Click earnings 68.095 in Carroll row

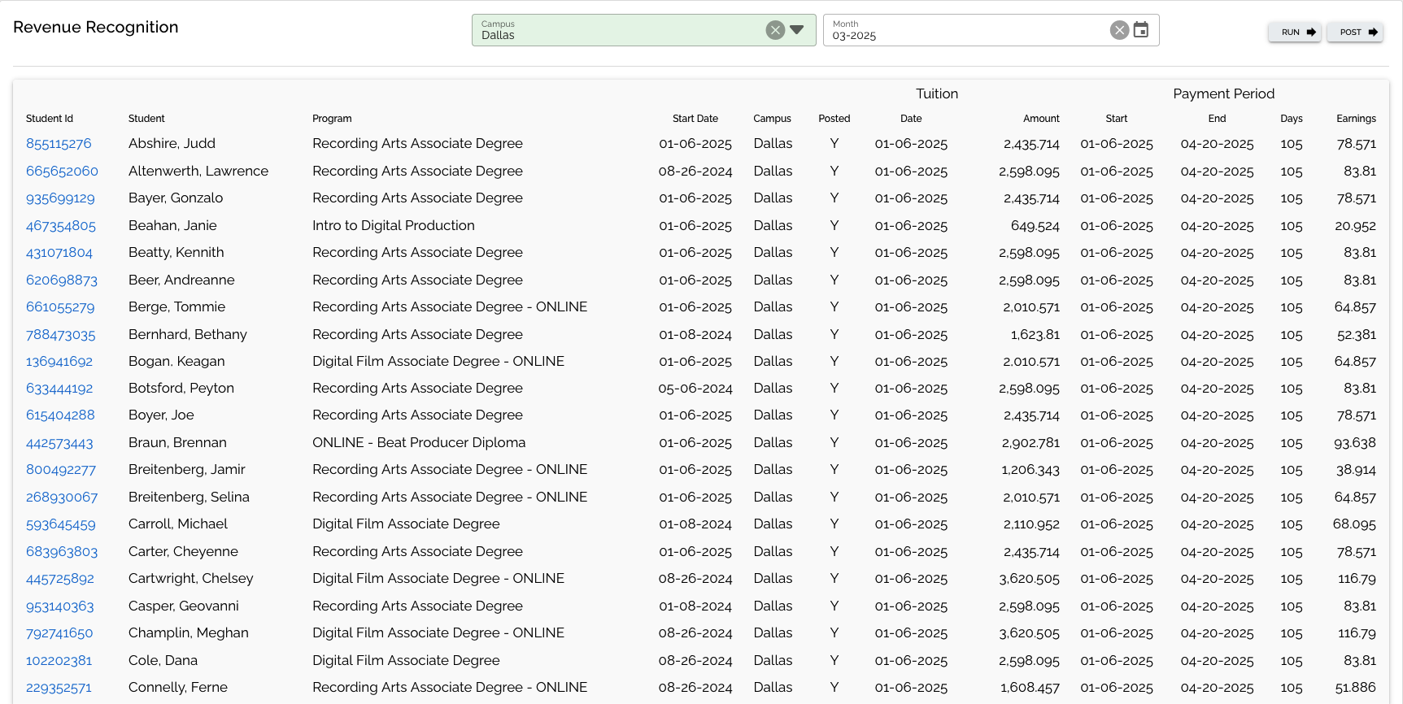pyautogui.click(x=1354, y=524)
